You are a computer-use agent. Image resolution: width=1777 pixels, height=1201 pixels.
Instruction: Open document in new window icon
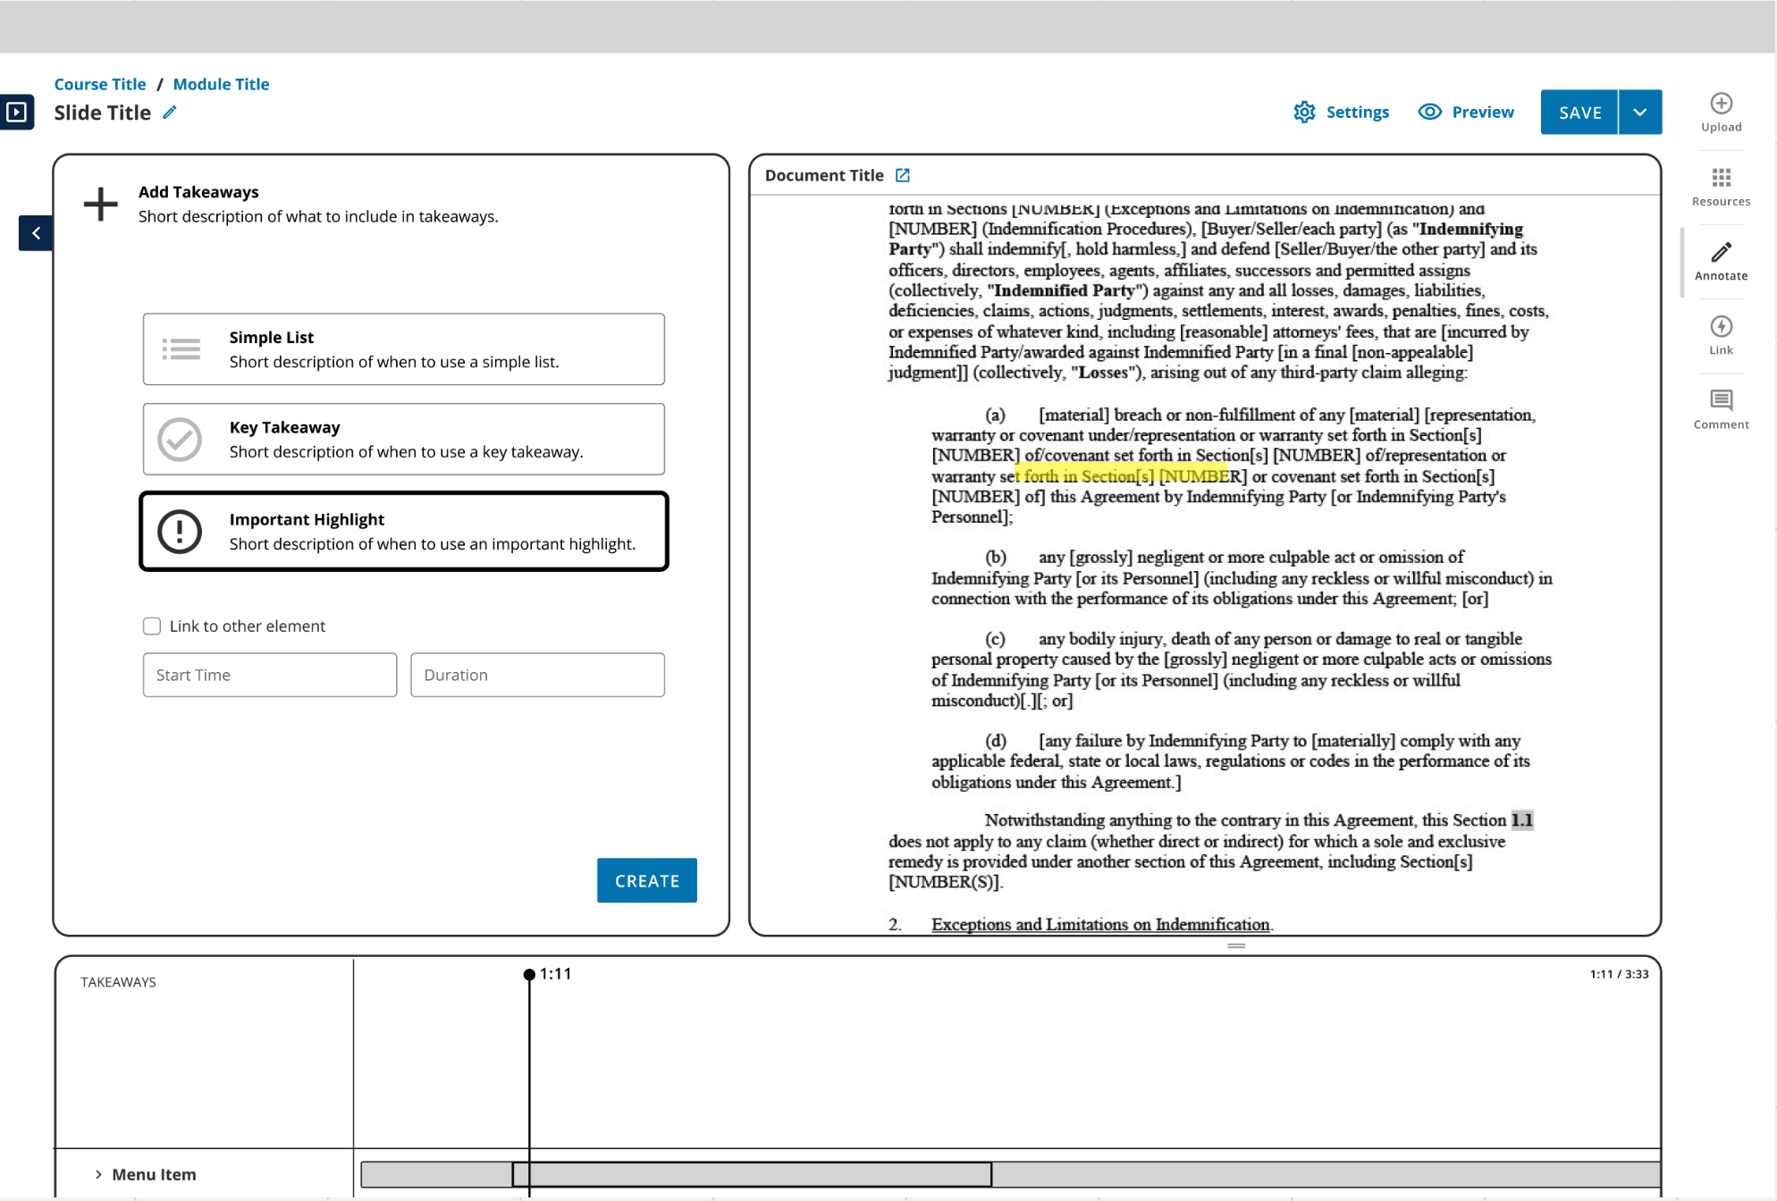point(903,175)
